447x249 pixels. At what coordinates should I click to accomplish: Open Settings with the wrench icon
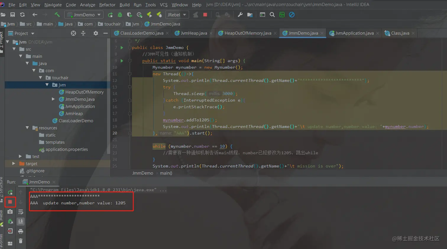click(240, 14)
